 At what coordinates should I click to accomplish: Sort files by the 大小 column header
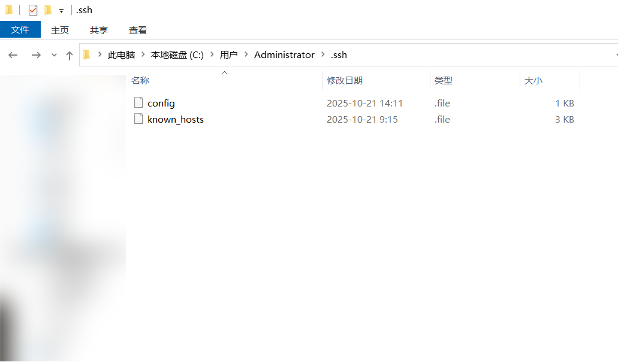(x=533, y=80)
